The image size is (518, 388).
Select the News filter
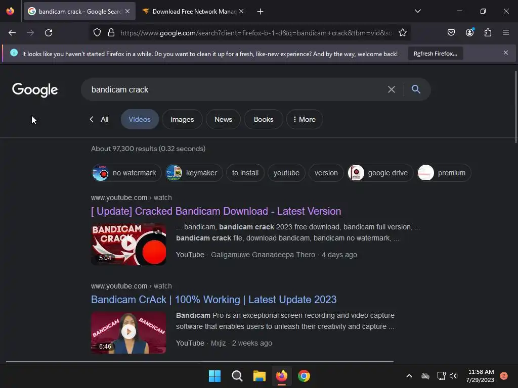223,119
